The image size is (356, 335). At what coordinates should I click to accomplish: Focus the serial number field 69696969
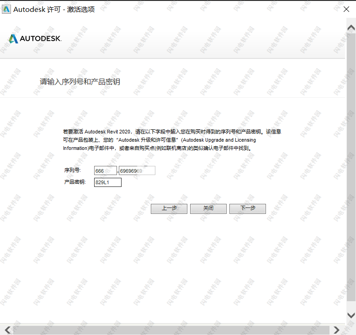tap(137, 170)
